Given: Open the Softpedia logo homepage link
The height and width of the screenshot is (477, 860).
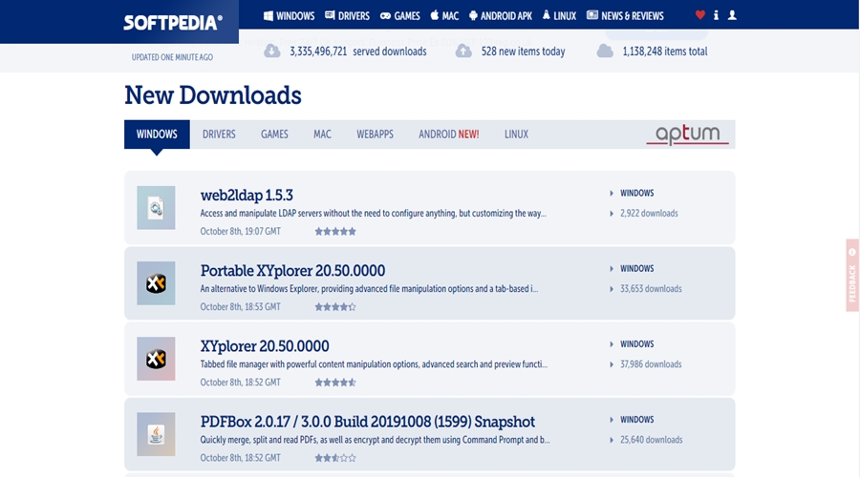Looking at the screenshot, I should point(173,23).
